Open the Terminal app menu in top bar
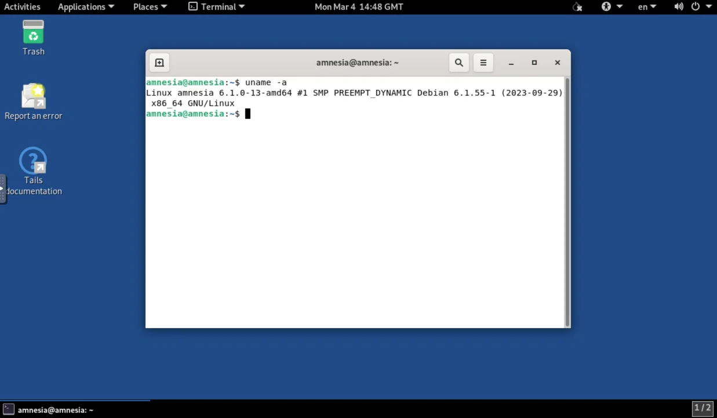717x418 pixels. pyautogui.click(x=217, y=7)
